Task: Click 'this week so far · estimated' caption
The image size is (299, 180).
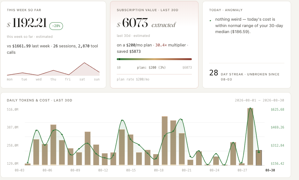Action: tap(30, 37)
